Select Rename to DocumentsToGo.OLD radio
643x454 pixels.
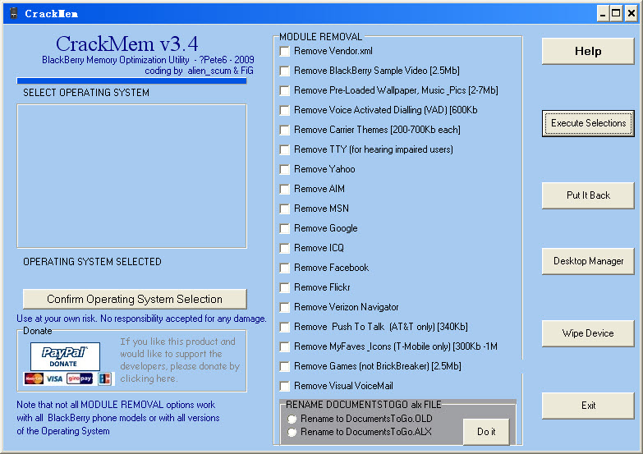point(292,420)
